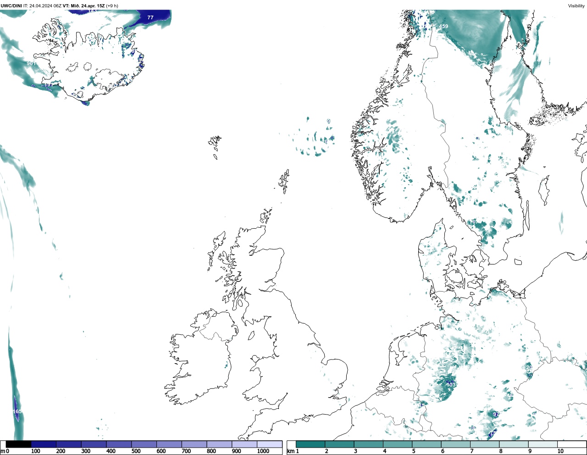This screenshot has width=587, height=455.
Task: Click the 4–5 km legend swatch
Action: coord(398,444)
